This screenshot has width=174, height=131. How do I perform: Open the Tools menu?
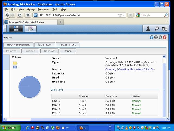[x=55, y=10]
